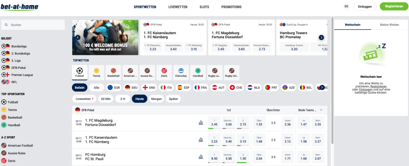Open Handball in Top-Sportarten sidebar
The image size is (409, 166).
click(11, 125)
